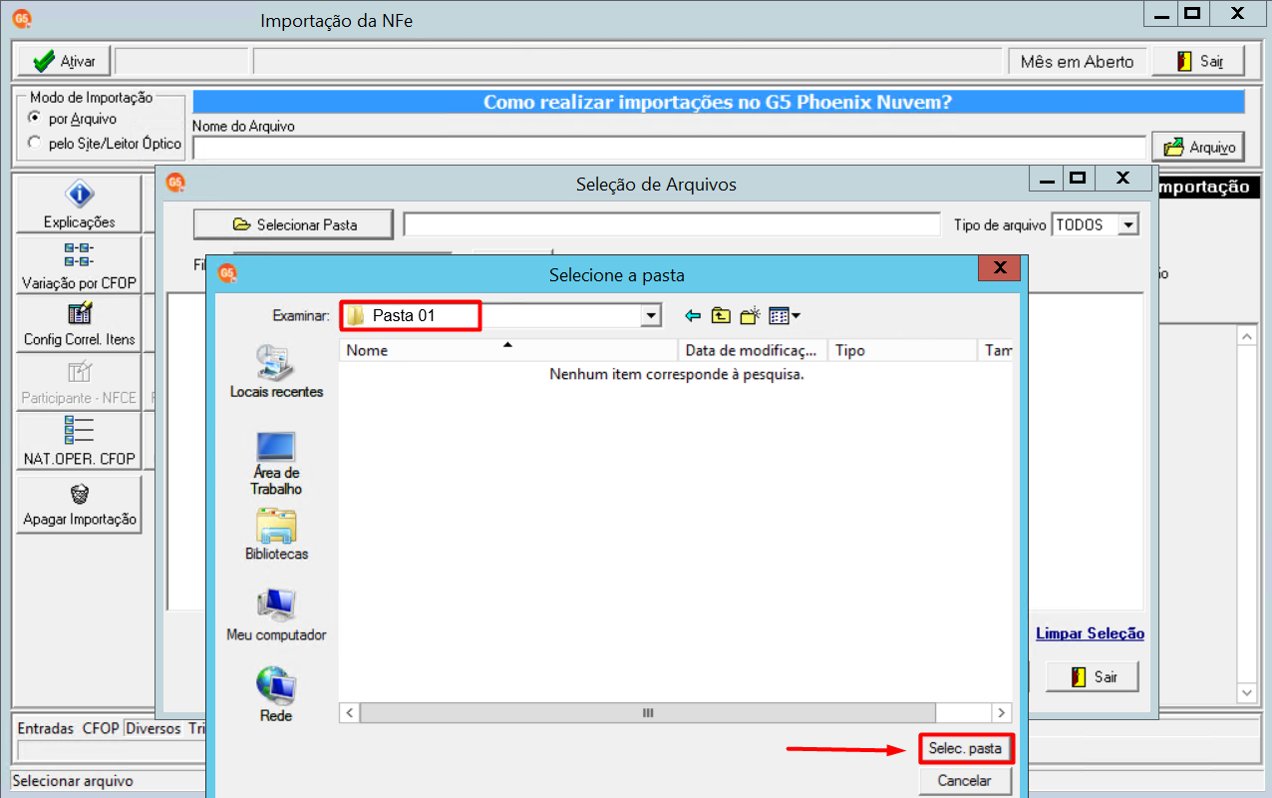Expand the Examinar folder dropdown
The image size is (1272, 798).
pyautogui.click(x=652, y=316)
